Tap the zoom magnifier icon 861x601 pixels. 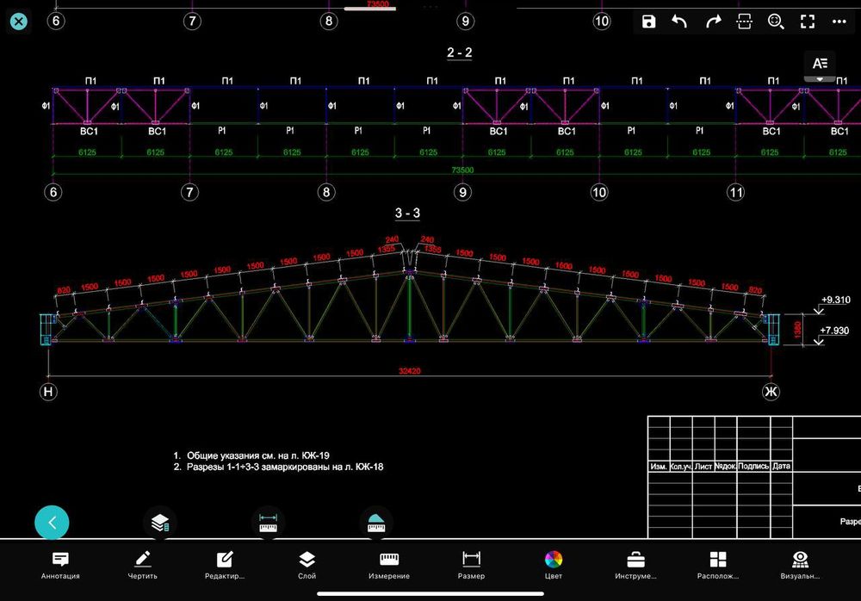tap(776, 22)
